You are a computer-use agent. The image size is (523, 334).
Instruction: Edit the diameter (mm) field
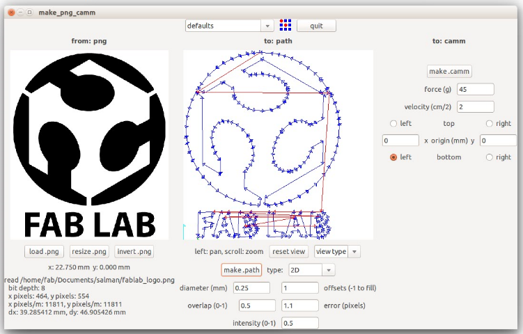[x=251, y=288]
